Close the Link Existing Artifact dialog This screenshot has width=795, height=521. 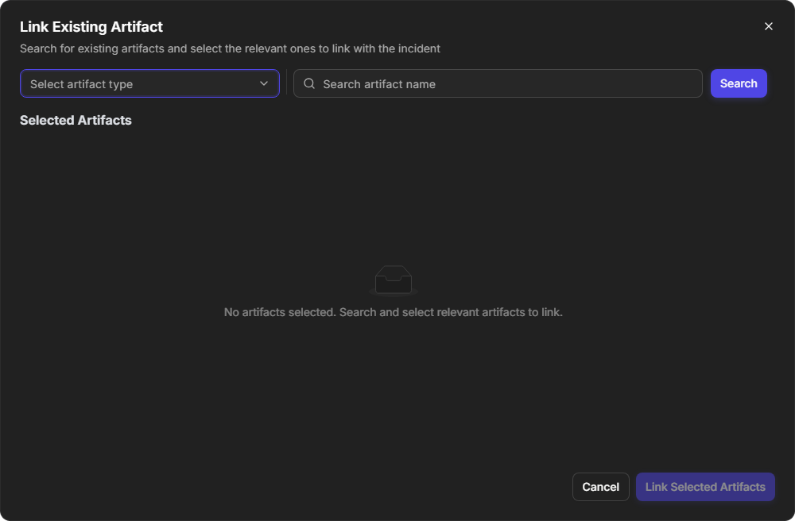tap(768, 26)
